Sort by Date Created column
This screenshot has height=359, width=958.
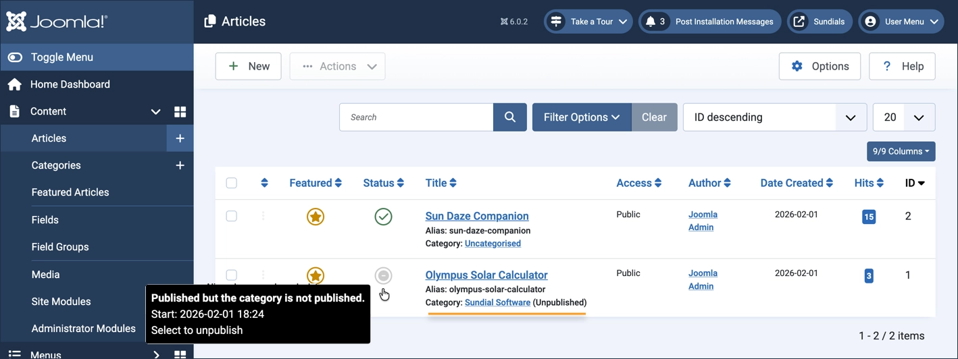(797, 183)
